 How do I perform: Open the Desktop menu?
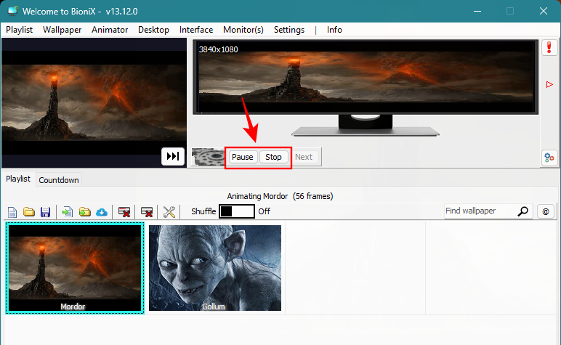[153, 30]
